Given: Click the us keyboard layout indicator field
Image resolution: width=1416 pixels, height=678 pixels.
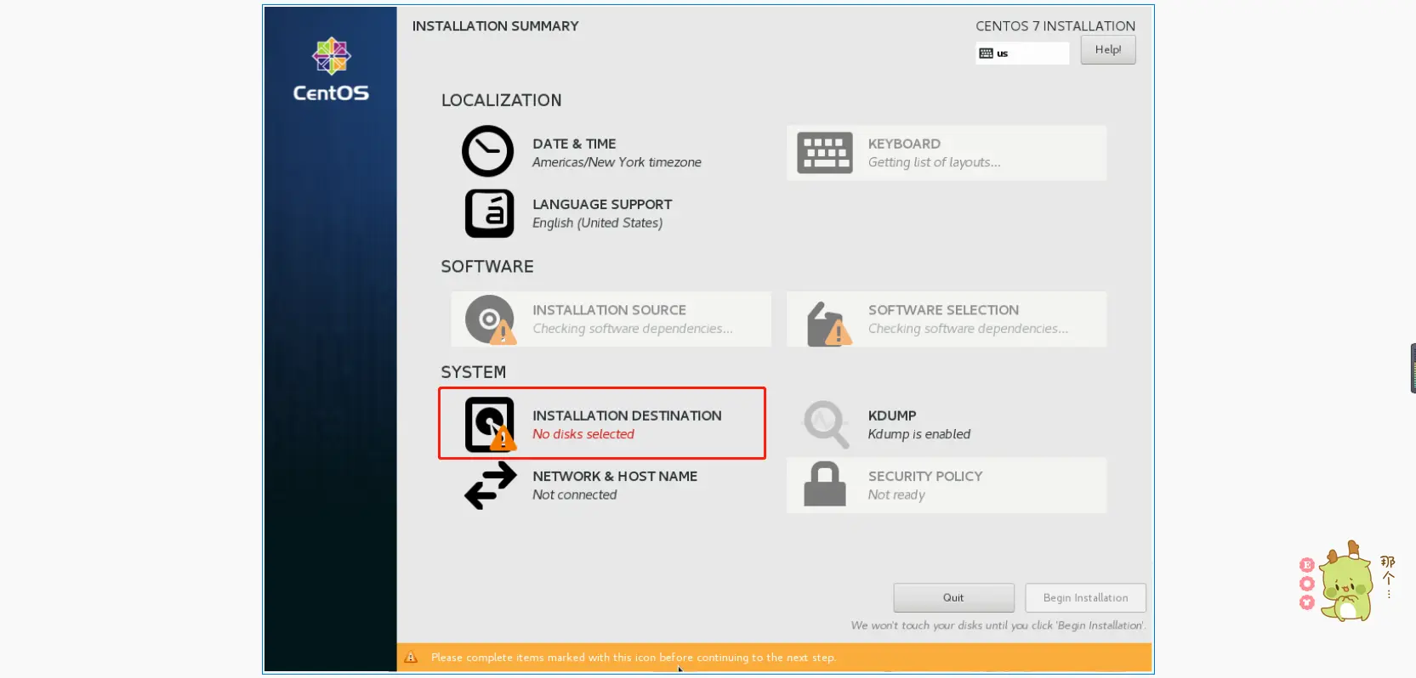Looking at the screenshot, I should [1022, 54].
